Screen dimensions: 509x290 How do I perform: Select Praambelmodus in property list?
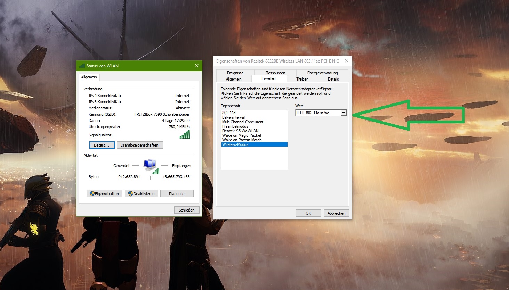pyautogui.click(x=254, y=126)
